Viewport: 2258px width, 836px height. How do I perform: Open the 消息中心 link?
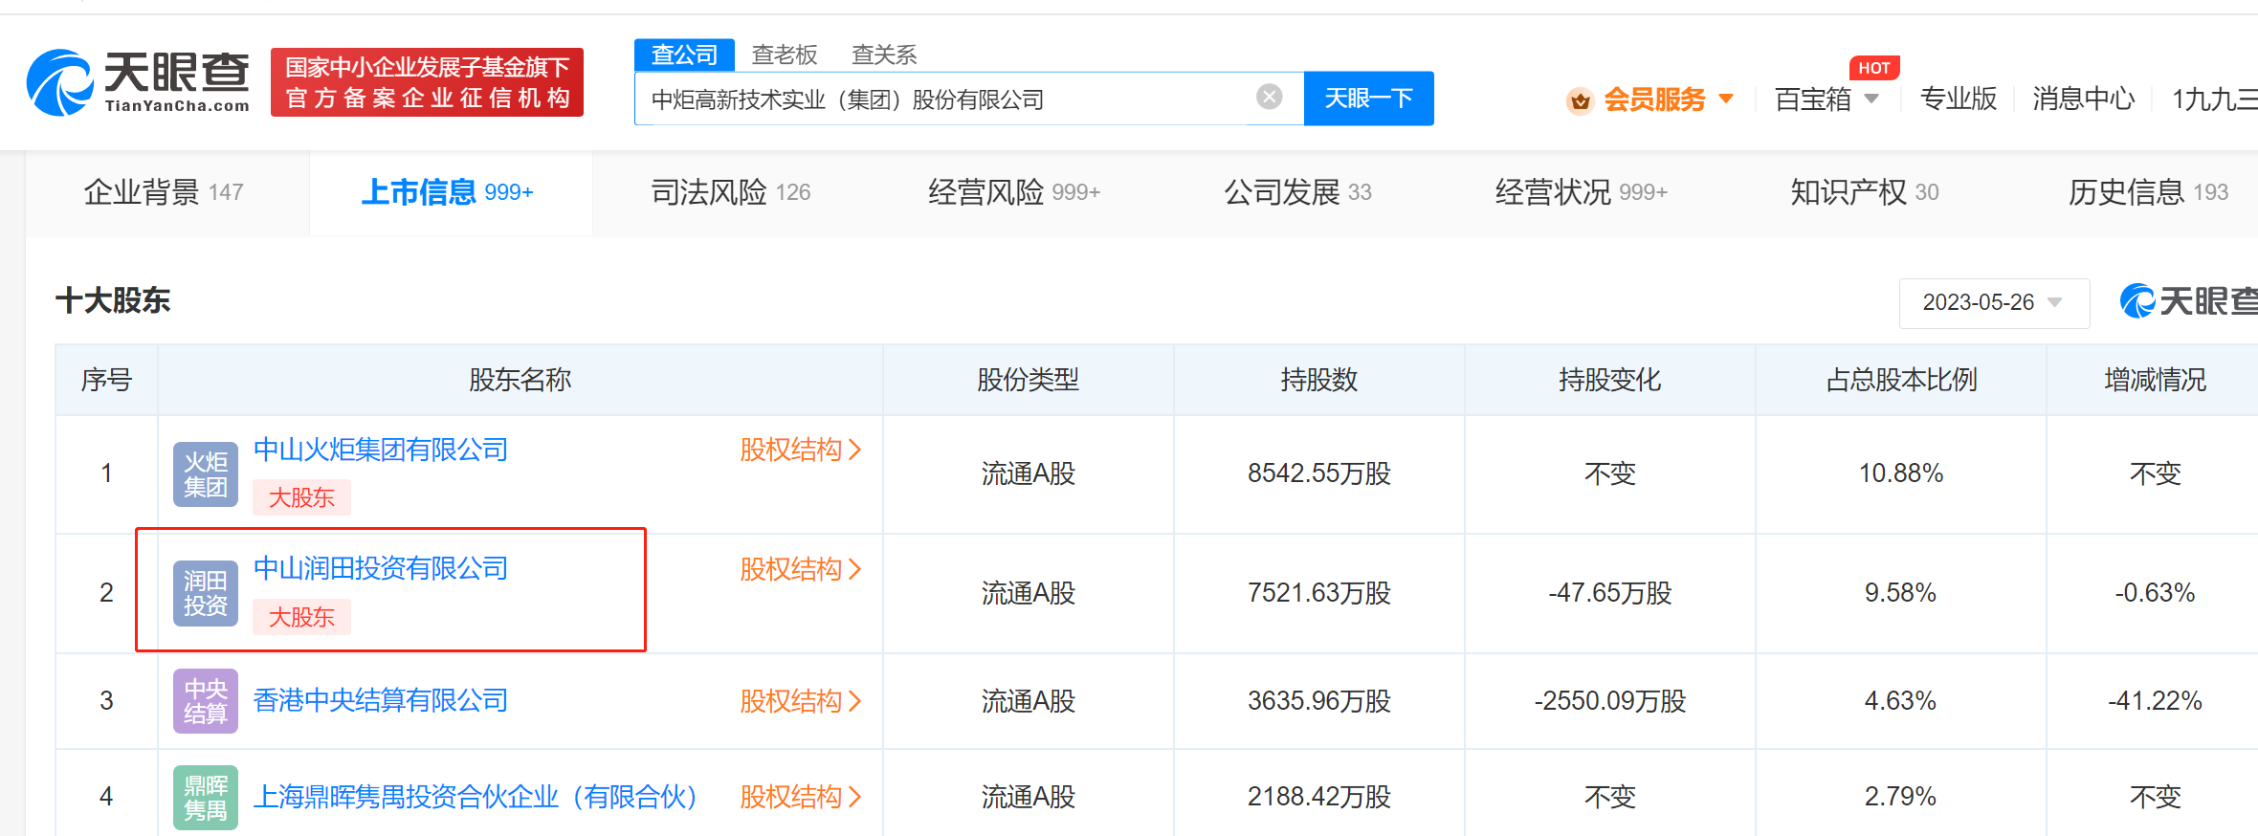2084,99
